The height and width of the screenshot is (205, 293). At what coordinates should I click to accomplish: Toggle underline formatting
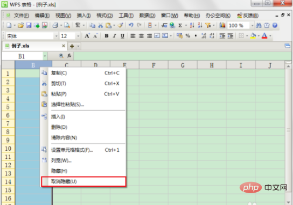(x=122, y=36)
